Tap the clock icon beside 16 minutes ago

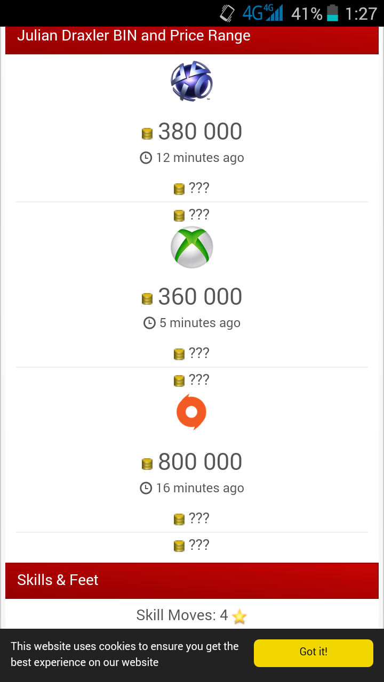coord(146,488)
